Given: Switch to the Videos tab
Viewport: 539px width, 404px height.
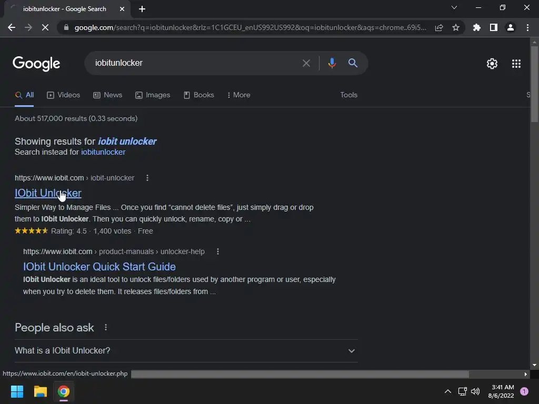Looking at the screenshot, I should click(63, 95).
